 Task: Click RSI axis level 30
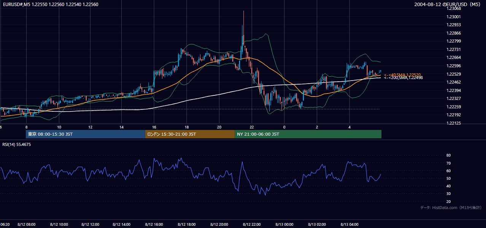(449, 194)
